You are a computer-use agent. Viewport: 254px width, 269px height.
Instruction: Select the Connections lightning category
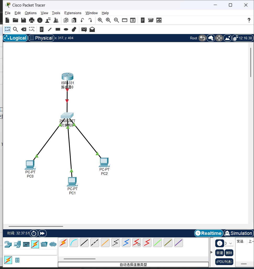tap(35, 244)
